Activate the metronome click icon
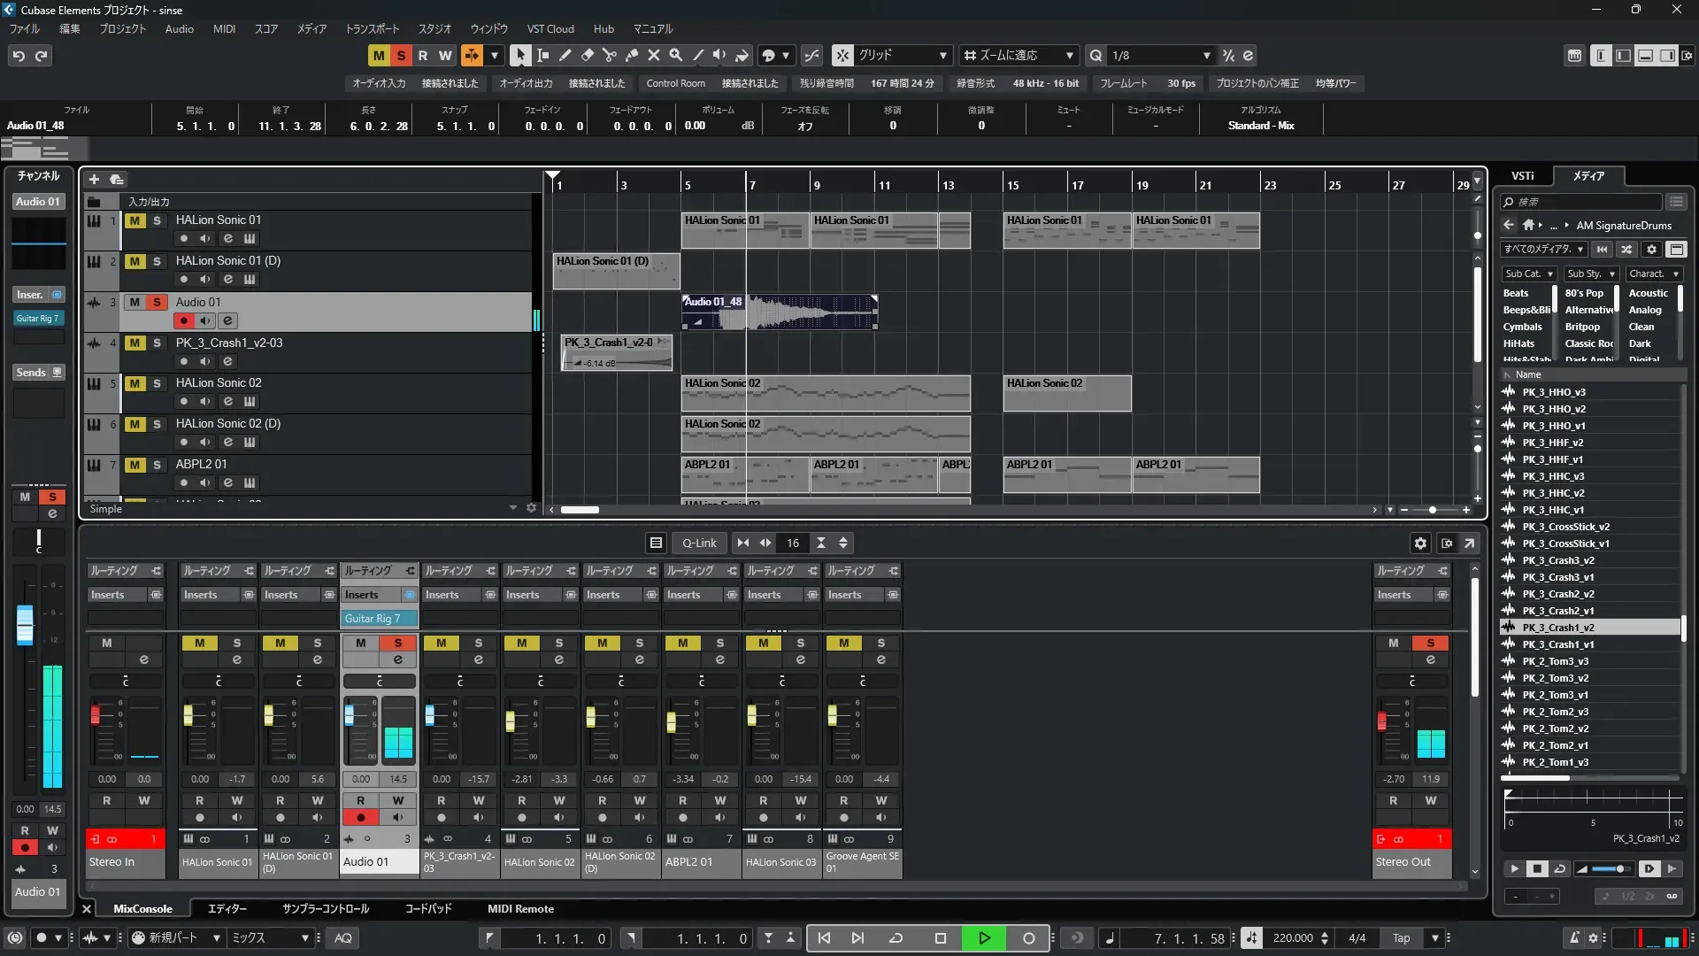 point(1574,938)
